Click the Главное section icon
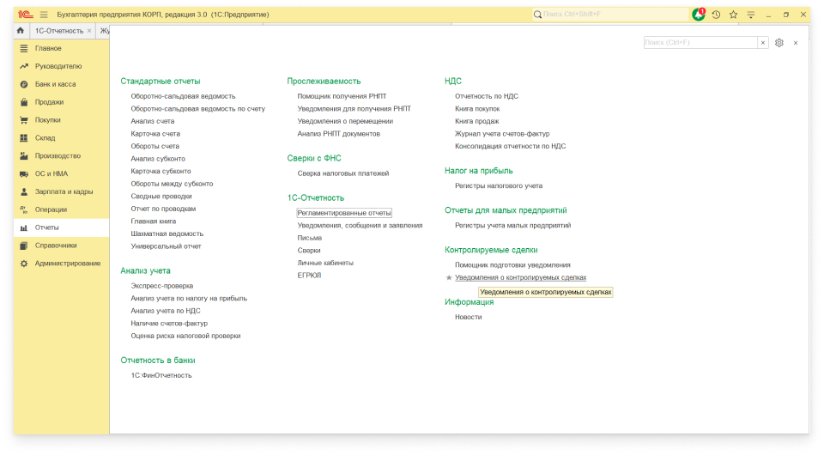 point(24,48)
